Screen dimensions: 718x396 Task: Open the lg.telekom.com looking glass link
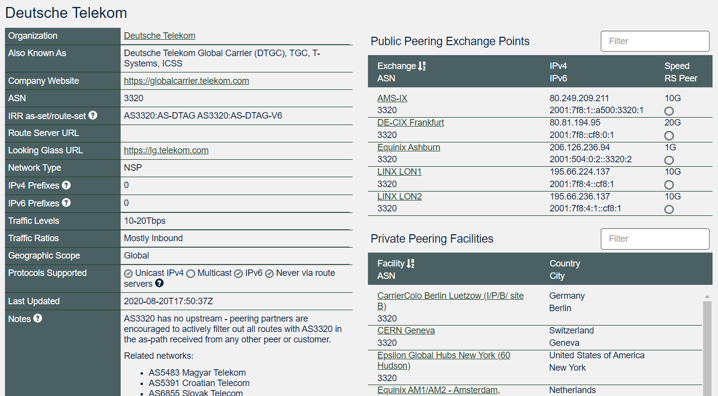click(166, 150)
